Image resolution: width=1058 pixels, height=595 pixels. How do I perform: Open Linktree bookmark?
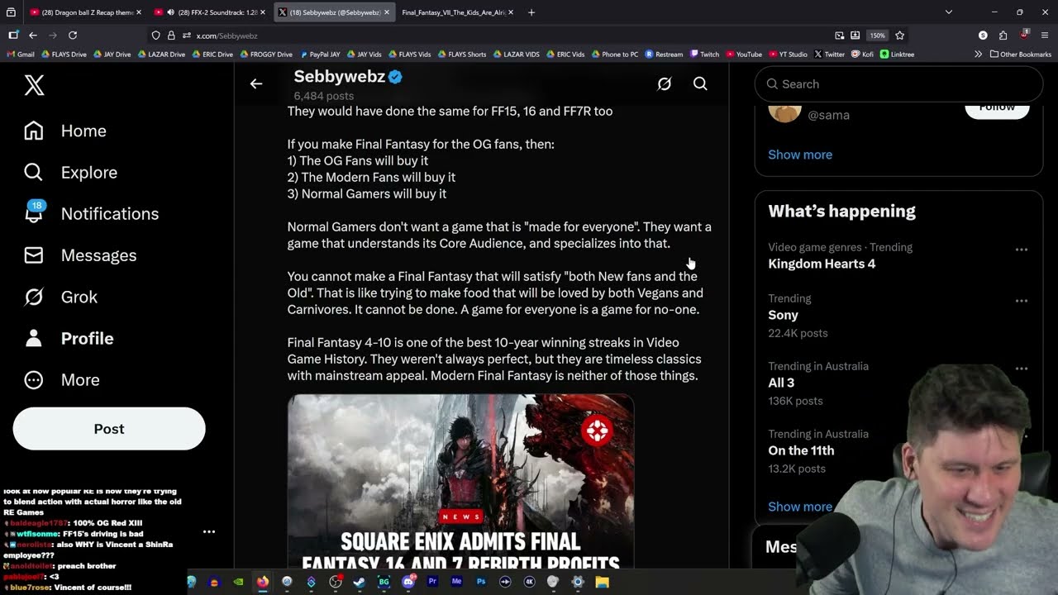897,55
